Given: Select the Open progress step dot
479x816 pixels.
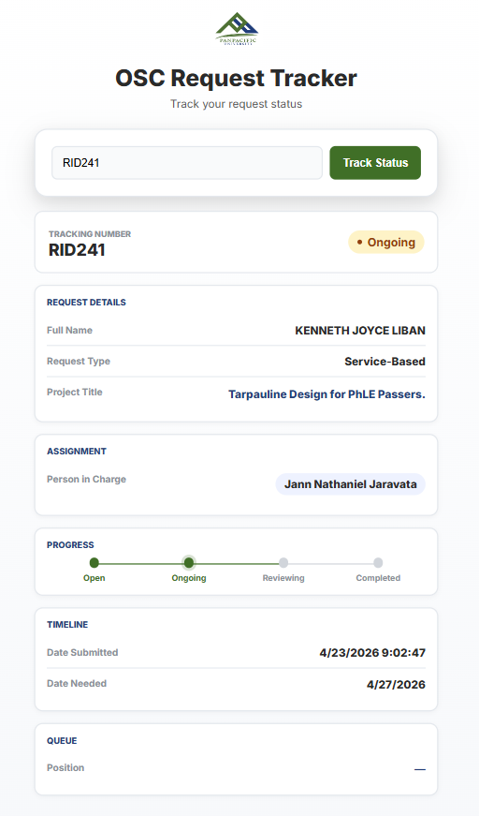Looking at the screenshot, I should click(94, 562).
